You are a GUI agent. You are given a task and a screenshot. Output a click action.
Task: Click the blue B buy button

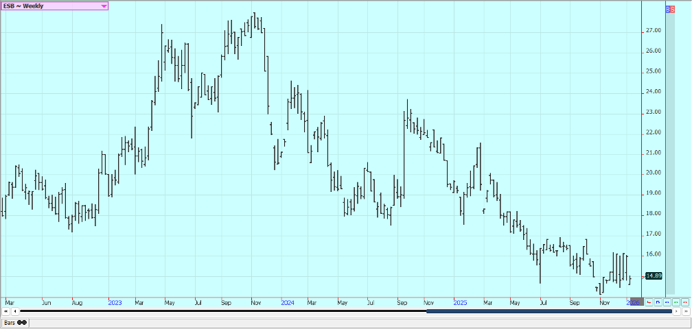point(669,10)
